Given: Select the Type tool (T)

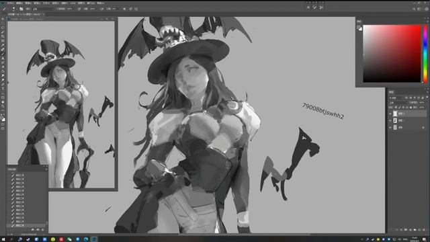Looking at the screenshot, I should pos(3,88).
